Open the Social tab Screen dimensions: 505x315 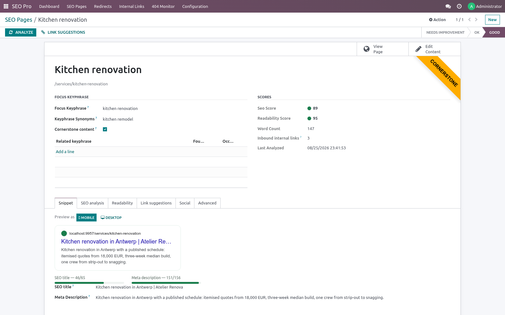tap(185, 203)
